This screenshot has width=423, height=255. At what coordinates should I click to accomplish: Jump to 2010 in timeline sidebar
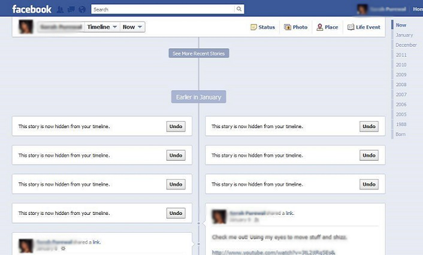(x=401, y=65)
